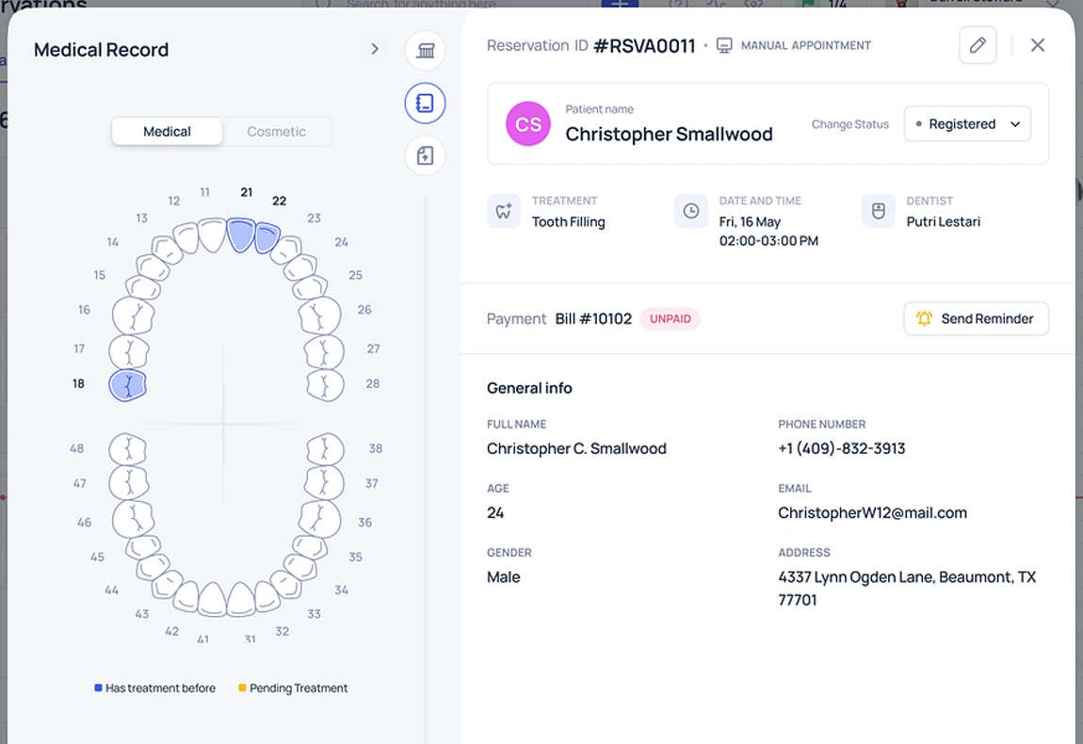Click the file upload icon

425,155
